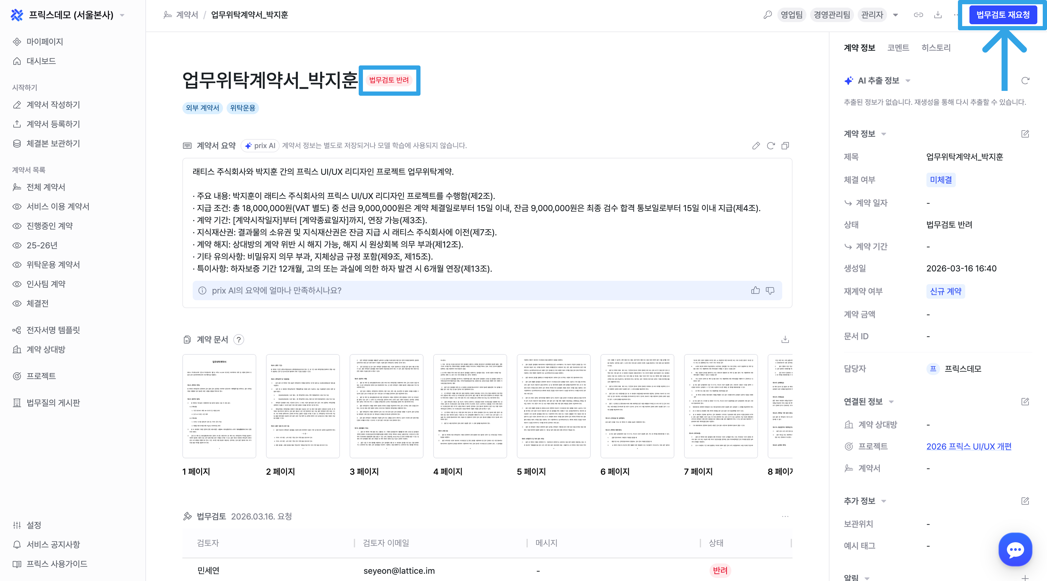Click the thumbs-down icon for summary feedback
Viewport: 1047px width, 581px height.
pos(770,290)
